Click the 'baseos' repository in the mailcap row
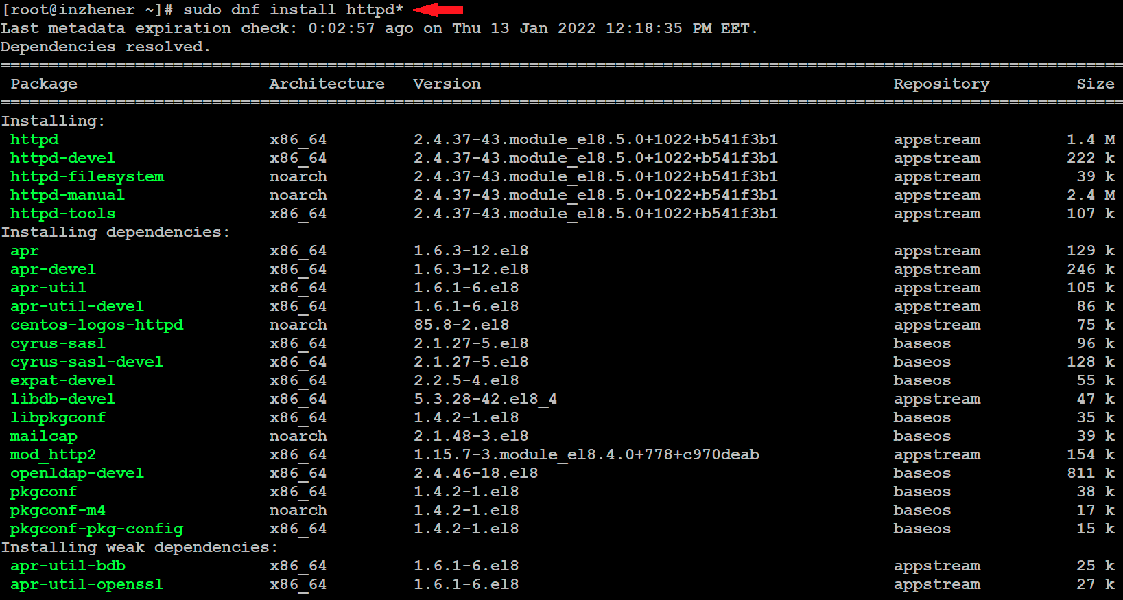Viewport: 1123px width, 600px height. [922, 436]
